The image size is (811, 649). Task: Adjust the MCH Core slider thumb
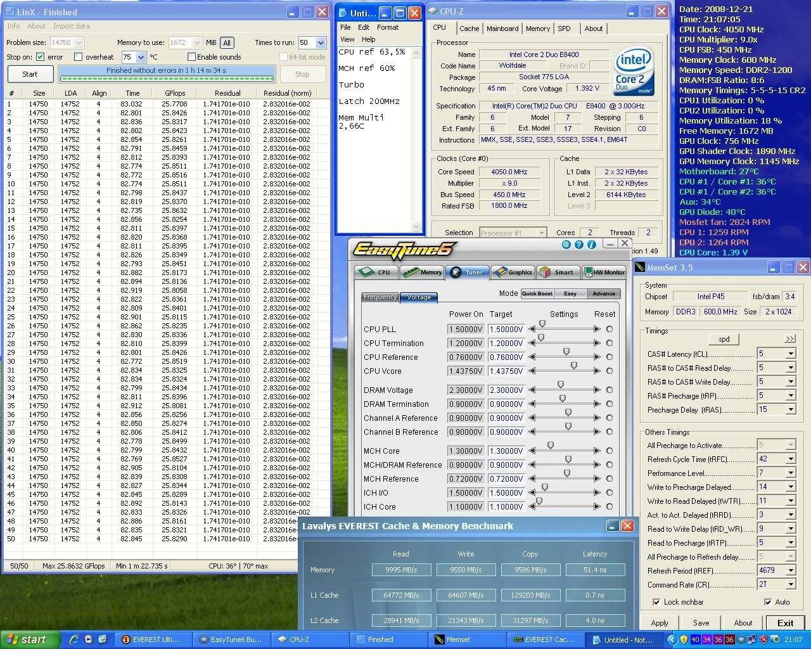tap(551, 446)
